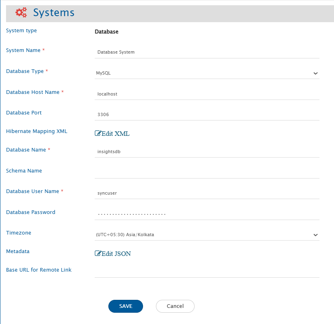Click the Systems page heading

click(x=54, y=12)
